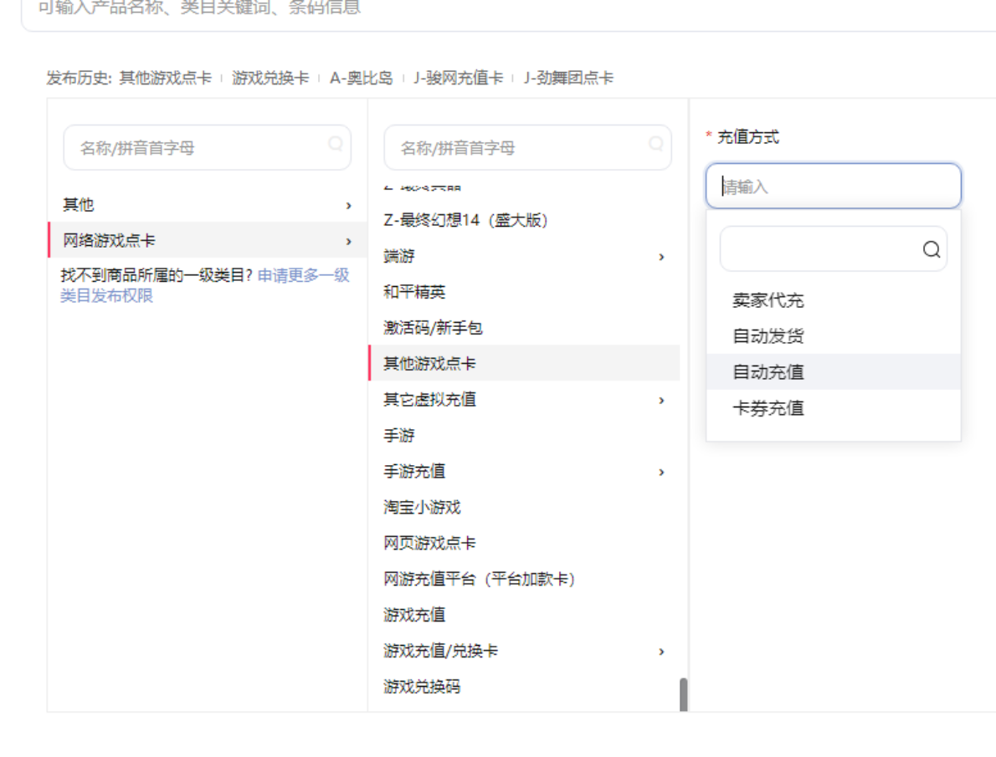Expand 游戏充值/兑换卡 subcategory chevron
Screen dimensions: 996x757
tap(661, 652)
